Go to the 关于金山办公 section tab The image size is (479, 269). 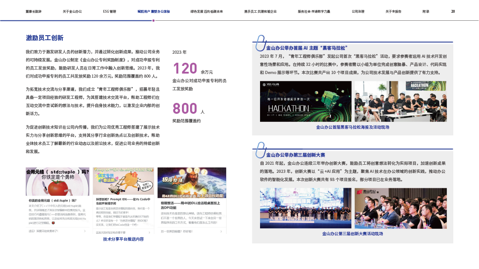(x=72, y=11)
